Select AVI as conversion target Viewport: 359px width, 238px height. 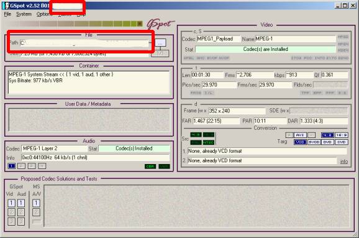point(300,135)
